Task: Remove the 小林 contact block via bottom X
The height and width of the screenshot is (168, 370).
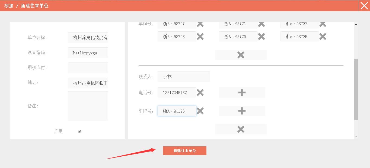Action: click(241, 129)
